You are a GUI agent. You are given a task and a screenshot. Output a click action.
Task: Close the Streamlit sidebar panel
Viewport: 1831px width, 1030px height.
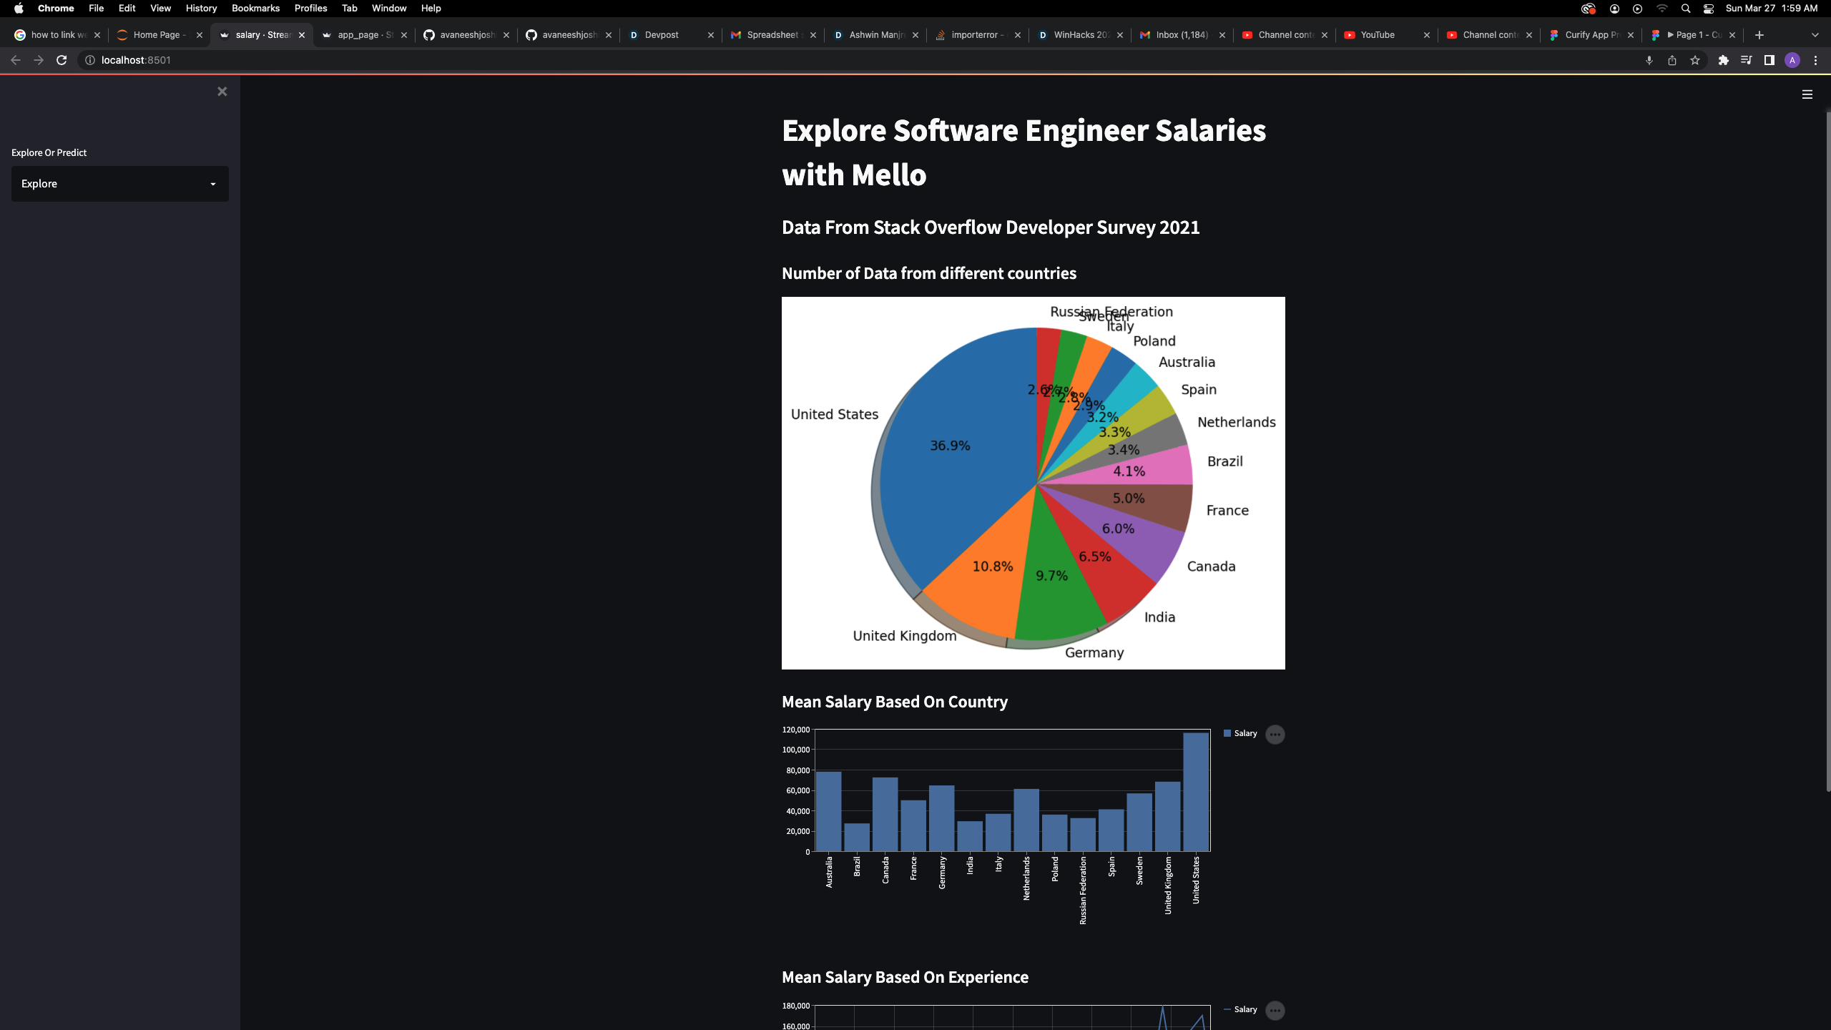(x=222, y=92)
